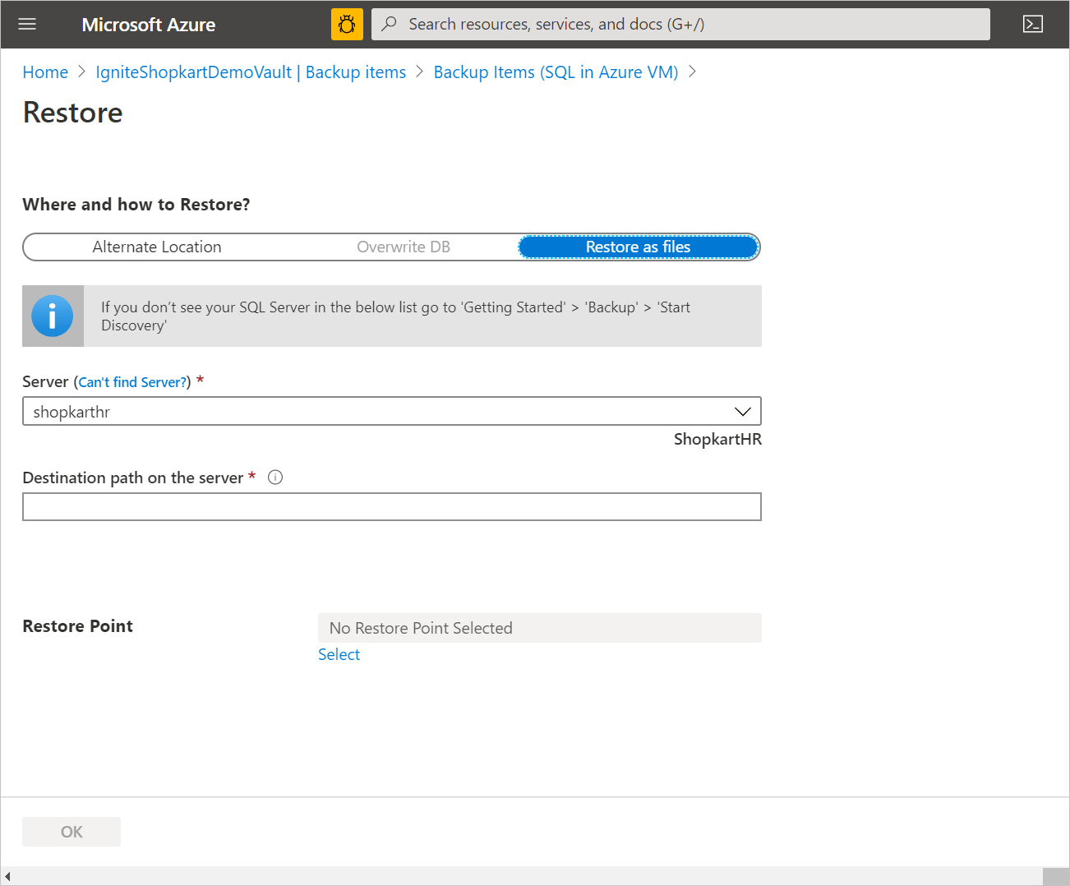Click the Microsoft Azure logo
Image resolution: width=1070 pixels, height=886 pixels.
(x=148, y=24)
